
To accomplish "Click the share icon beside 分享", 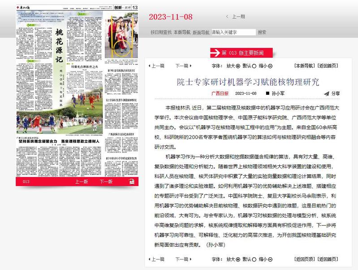I will pyautogui.click(x=325, y=93).
